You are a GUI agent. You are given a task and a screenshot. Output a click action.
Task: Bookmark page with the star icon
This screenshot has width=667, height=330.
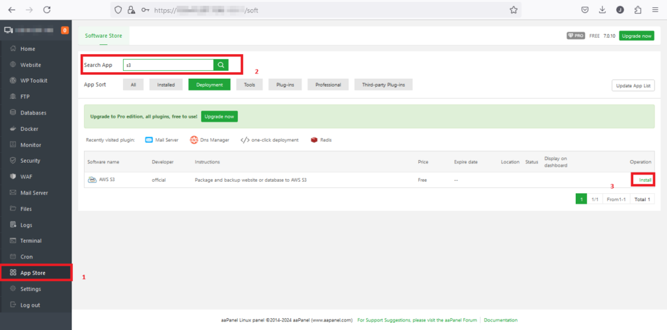(x=513, y=10)
